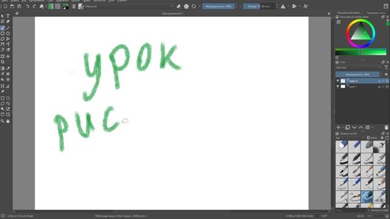The width and height of the screenshot is (390, 219).
Task: Duplicate the selected layer
Action: (347, 127)
